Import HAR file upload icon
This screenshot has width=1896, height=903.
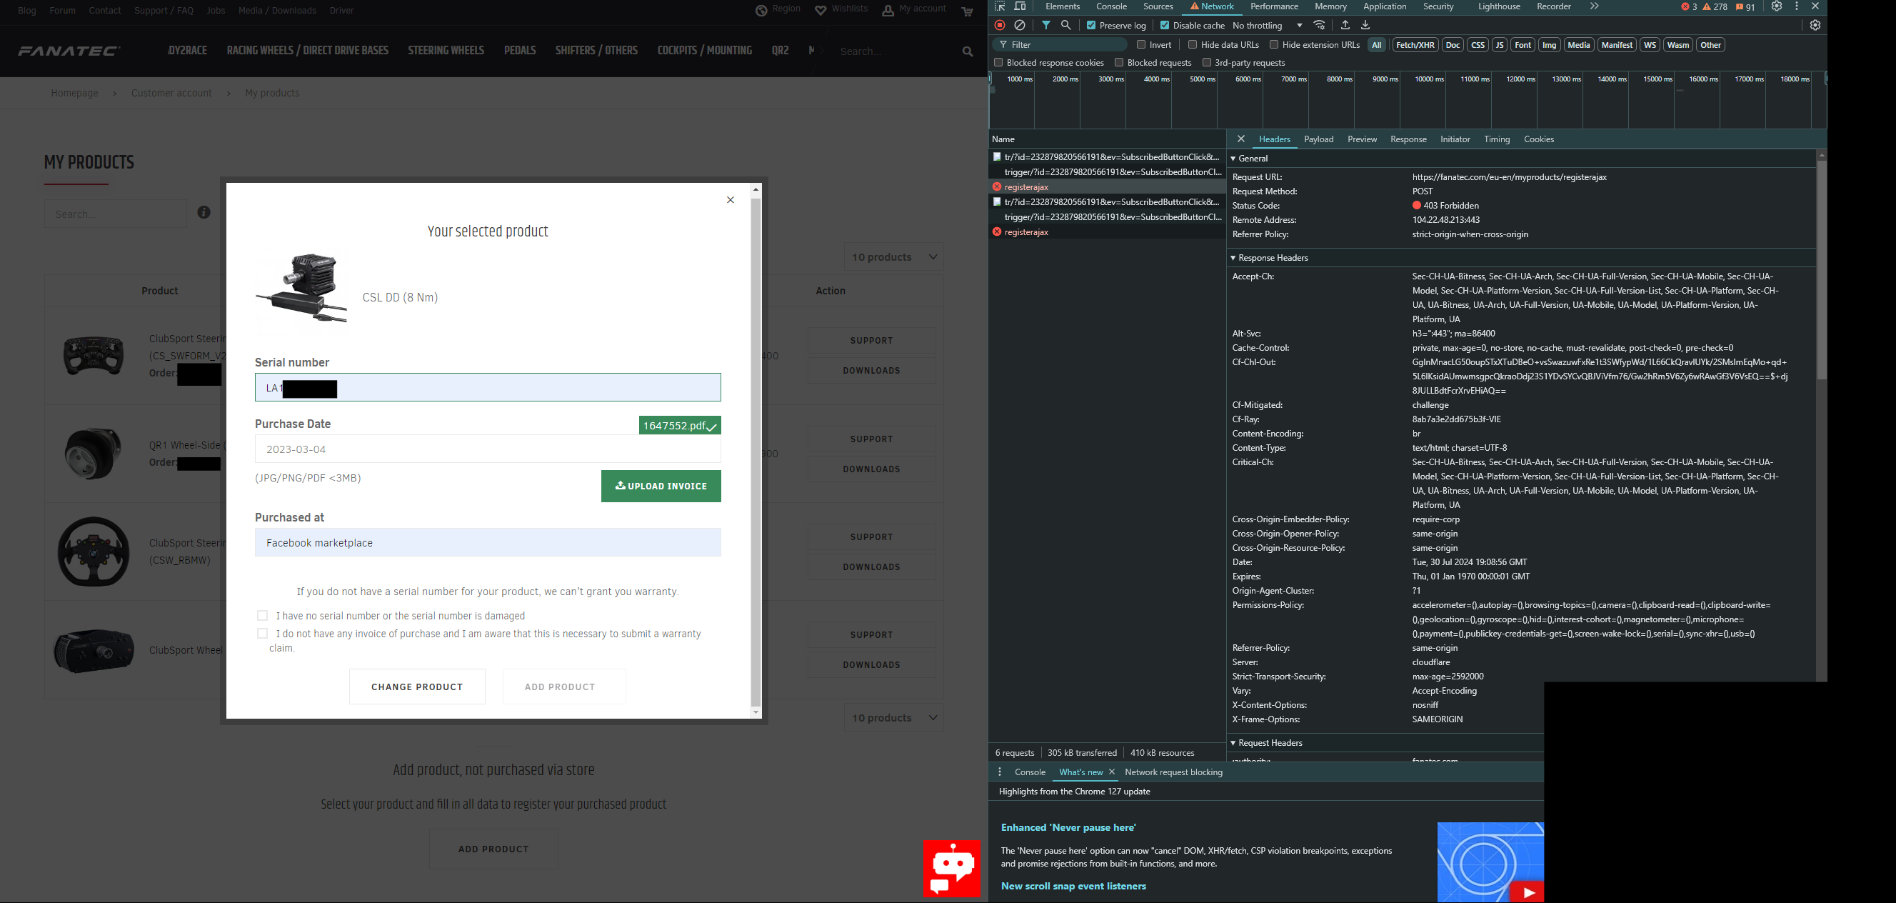[1345, 25]
